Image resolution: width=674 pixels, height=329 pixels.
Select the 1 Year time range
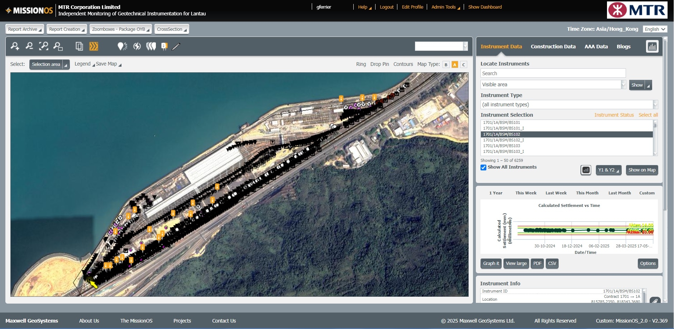tap(496, 193)
